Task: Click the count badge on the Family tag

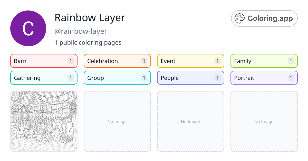Action: 291,61
